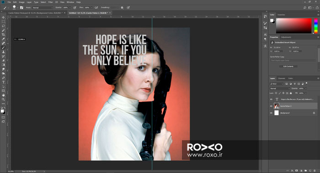
Task: Select the Path Selection tool
Action: tap(3, 86)
